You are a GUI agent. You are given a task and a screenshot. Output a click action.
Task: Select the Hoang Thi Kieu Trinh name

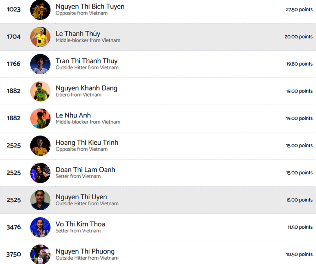[x=87, y=142]
